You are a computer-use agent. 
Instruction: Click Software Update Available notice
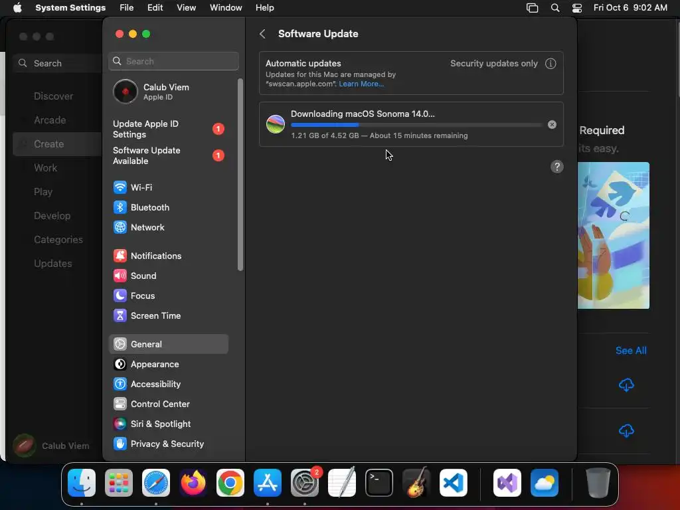click(x=168, y=155)
